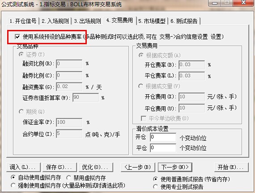
Task: Select the 期货(Q) radio button
Action: 21,112
